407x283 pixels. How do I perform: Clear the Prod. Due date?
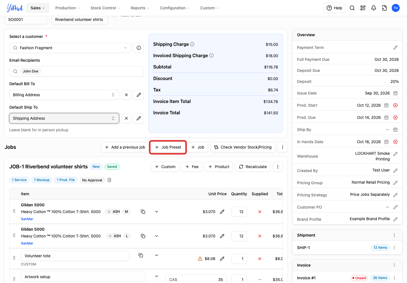coord(395,117)
